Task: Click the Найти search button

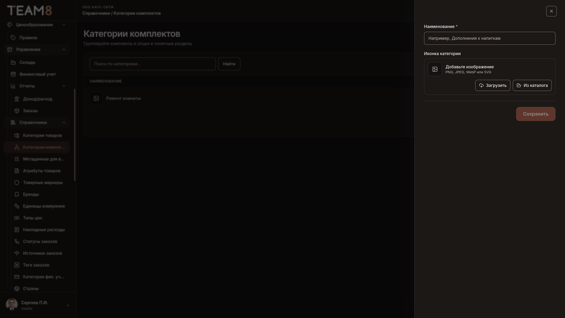Action: (229, 64)
